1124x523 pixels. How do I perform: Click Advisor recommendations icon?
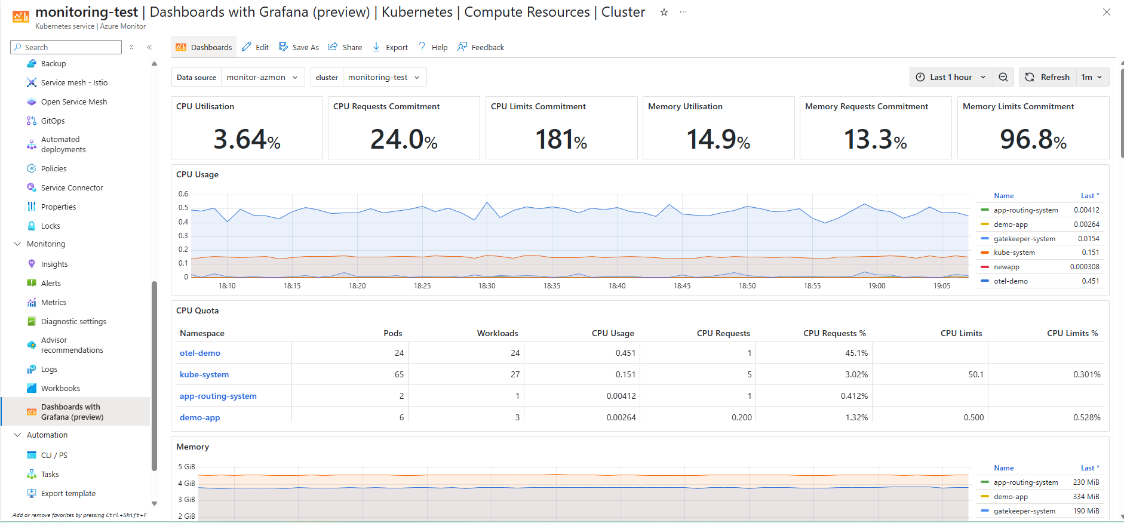pyautogui.click(x=32, y=345)
